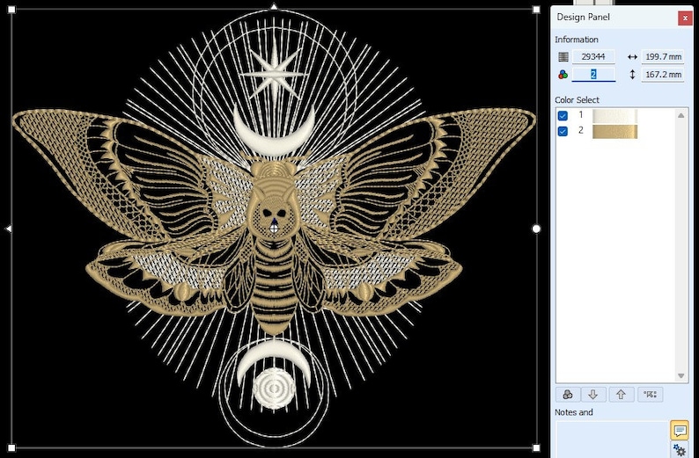Click the stitch count icon next to 29344

563,56
